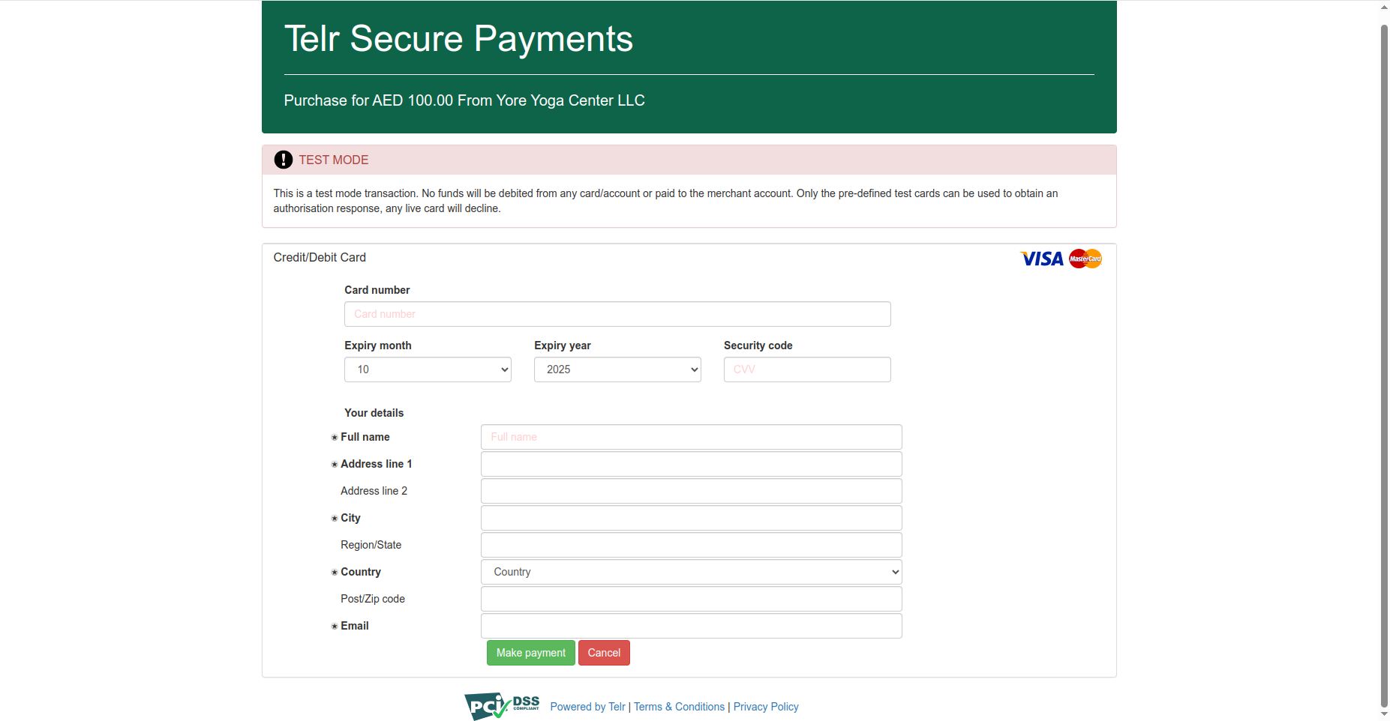Open the Terms & Conditions link
Viewport: 1390px width, 721px height.
click(679, 706)
